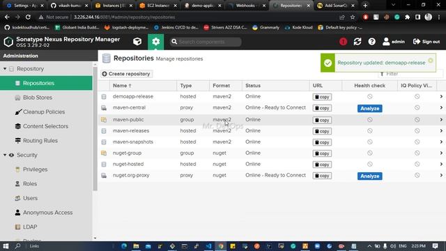
Task: Copy URL of nuget.org-proxy repository
Action: 322,176
